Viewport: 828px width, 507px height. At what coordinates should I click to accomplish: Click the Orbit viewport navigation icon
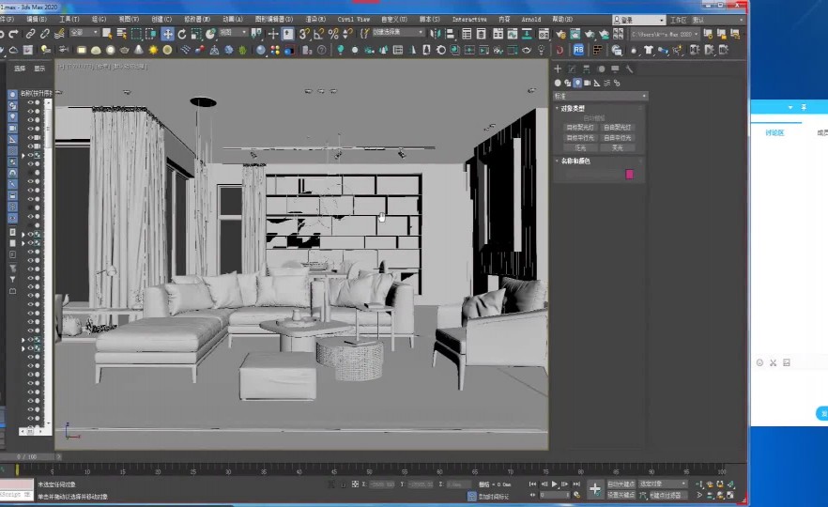[x=720, y=496]
